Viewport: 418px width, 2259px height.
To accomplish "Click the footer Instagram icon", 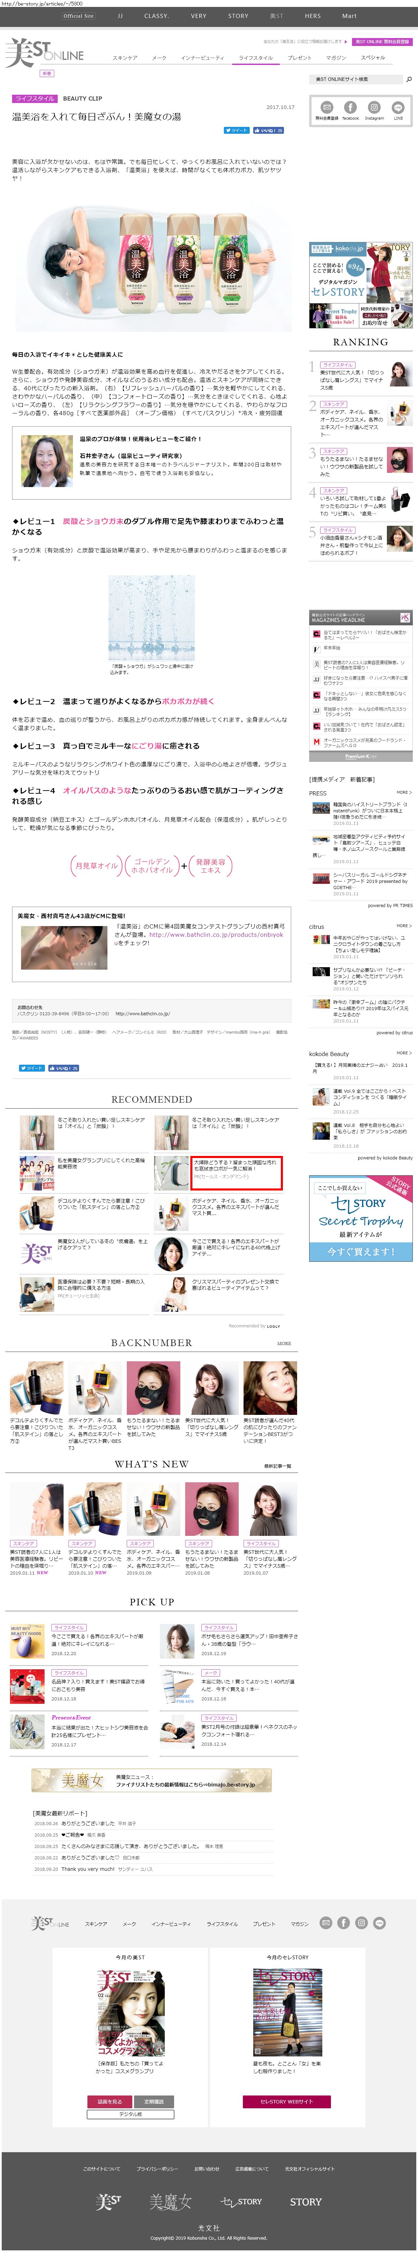I will pyautogui.click(x=361, y=1923).
